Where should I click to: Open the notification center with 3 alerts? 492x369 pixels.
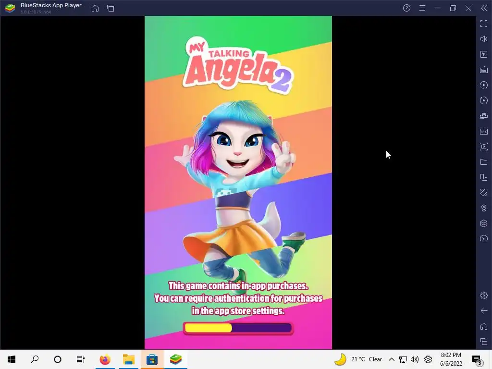[477, 359]
